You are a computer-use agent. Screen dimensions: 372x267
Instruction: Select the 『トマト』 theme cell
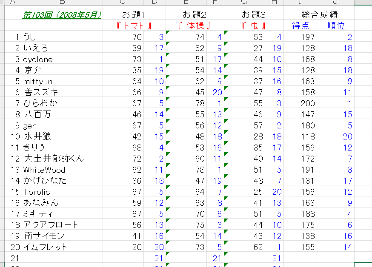pos(134,26)
